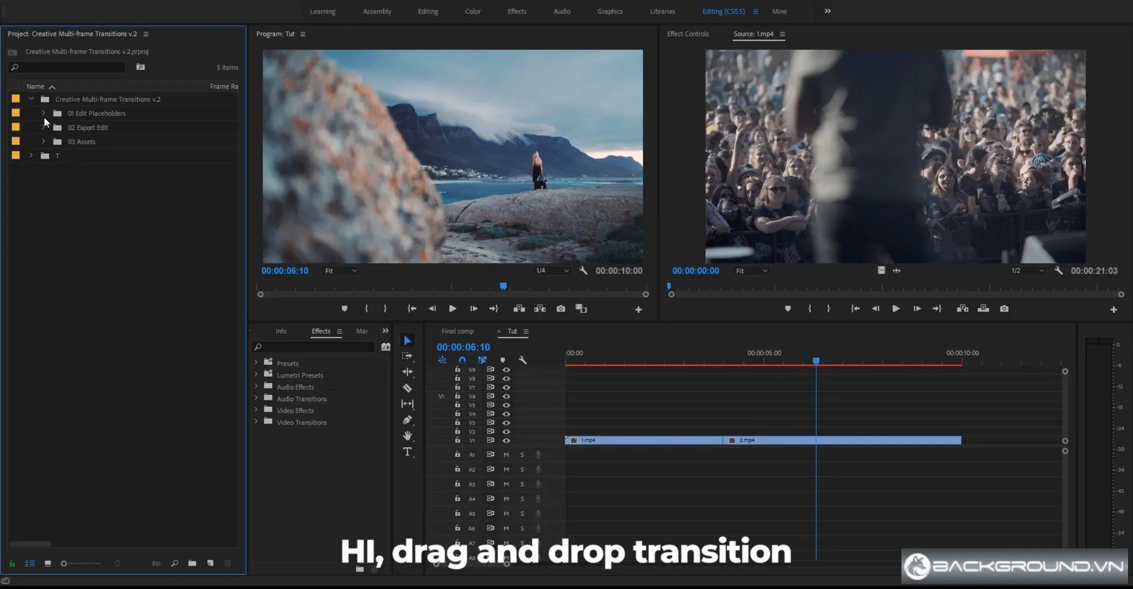1133x589 pixels.
Task: Step back one frame in Program monitor
Action: tap(432, 309)
